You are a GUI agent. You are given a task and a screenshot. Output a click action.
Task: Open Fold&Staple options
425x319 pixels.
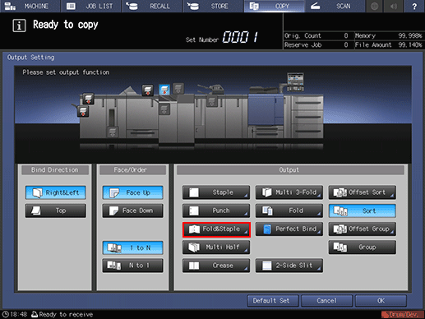tap(216, 229)
